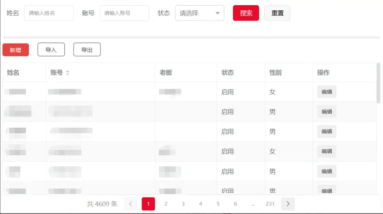Click the 导出 export button
The height and width of the screenshot is (214, 383).
tap(87, 50)
